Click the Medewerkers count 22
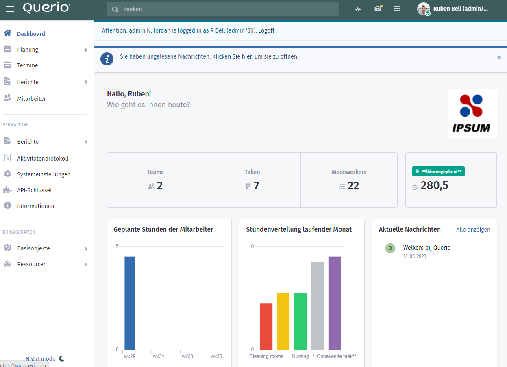The width and height of the screenshot is (507, 367). [x=353, y=186]
